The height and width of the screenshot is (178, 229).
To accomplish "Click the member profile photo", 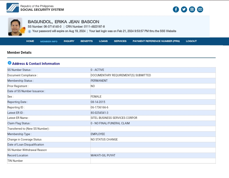I will pos(15,27).
